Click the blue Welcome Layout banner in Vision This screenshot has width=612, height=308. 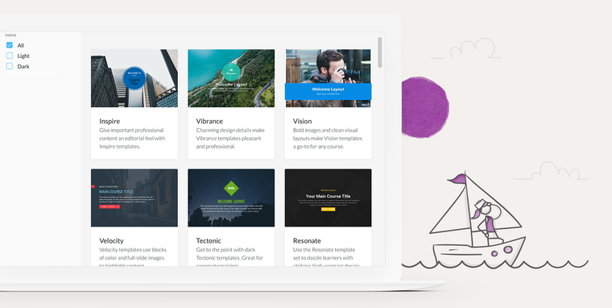click(x=328, y=91)
